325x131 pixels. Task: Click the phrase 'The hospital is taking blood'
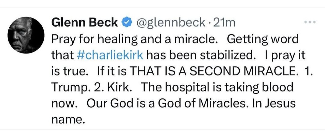[x=217, y=88]
